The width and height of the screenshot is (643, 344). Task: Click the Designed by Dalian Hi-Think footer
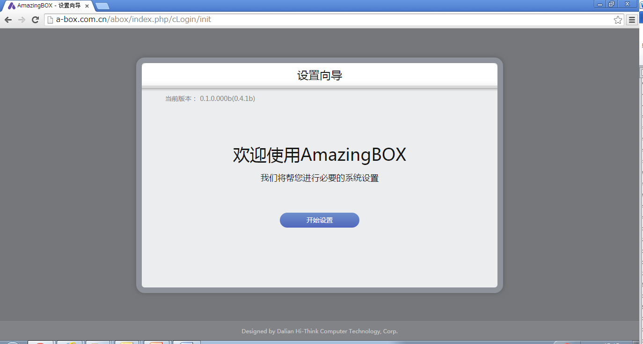tap(320, 331)
